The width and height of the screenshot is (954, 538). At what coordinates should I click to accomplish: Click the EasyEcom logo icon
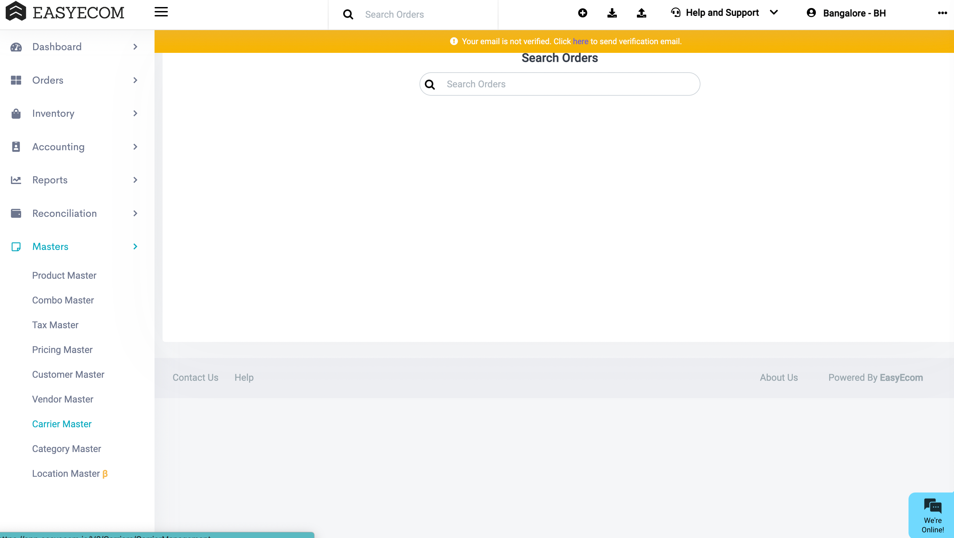(x=15, y=11)
